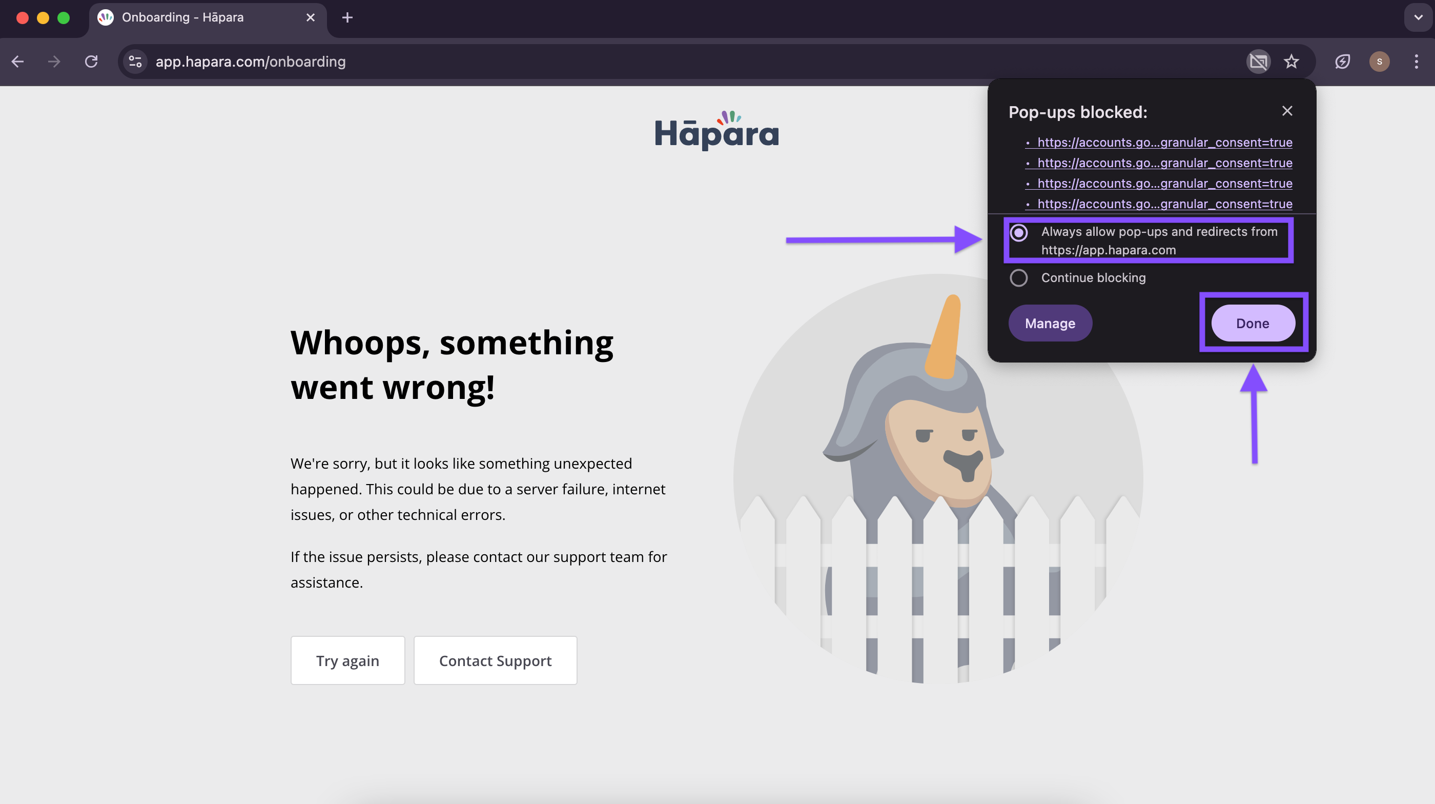Click the Whoops, something went wrong heading
Viewport: 1435px width, 804px height.
[452, 365]
